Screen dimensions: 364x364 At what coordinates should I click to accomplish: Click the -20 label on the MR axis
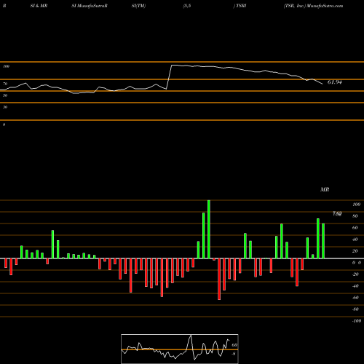point(355,274)
